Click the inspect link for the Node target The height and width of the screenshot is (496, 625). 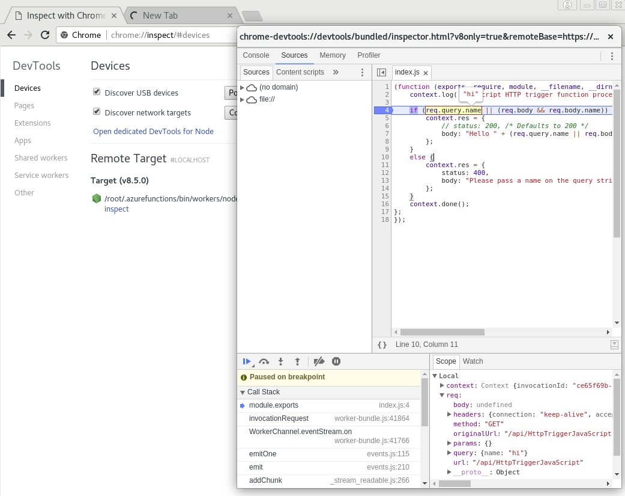(116, 209)
